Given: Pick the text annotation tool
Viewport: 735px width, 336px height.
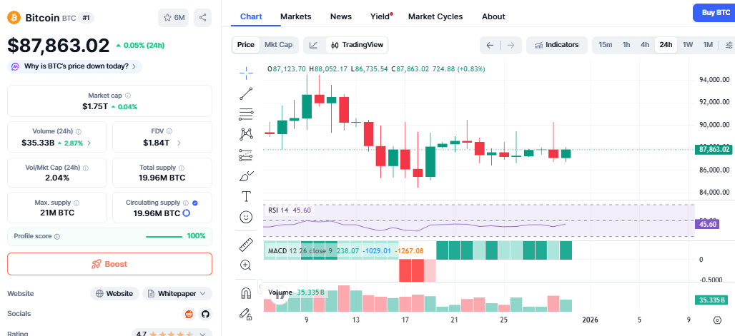Looking at the screenshot, I should click(246, 196).
